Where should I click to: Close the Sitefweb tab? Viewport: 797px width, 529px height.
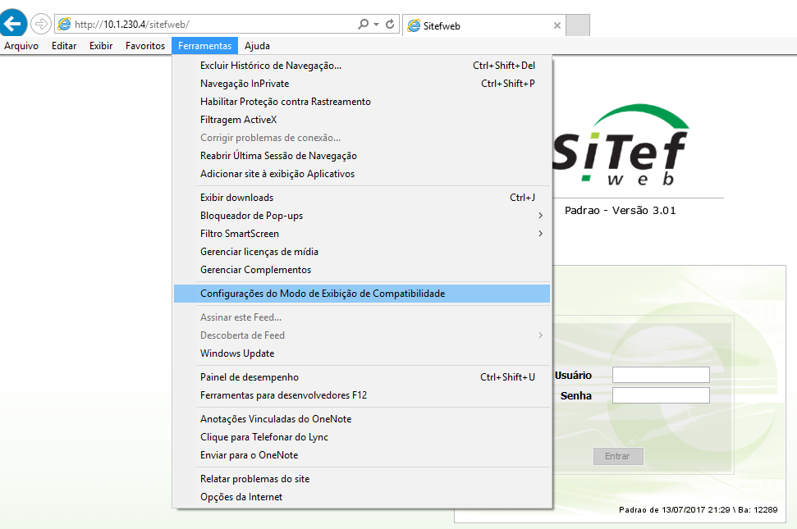pyautogui.click(x=557, y=25)
